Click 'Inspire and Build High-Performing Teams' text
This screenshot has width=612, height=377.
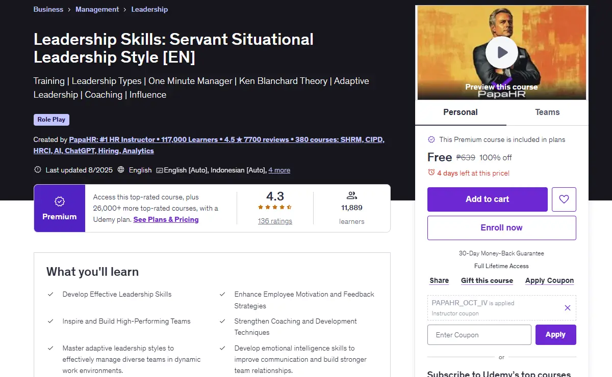(x=126, y=321)
